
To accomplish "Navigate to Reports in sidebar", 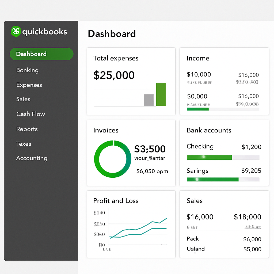I will pyautogui.click(x=27, y=129).
